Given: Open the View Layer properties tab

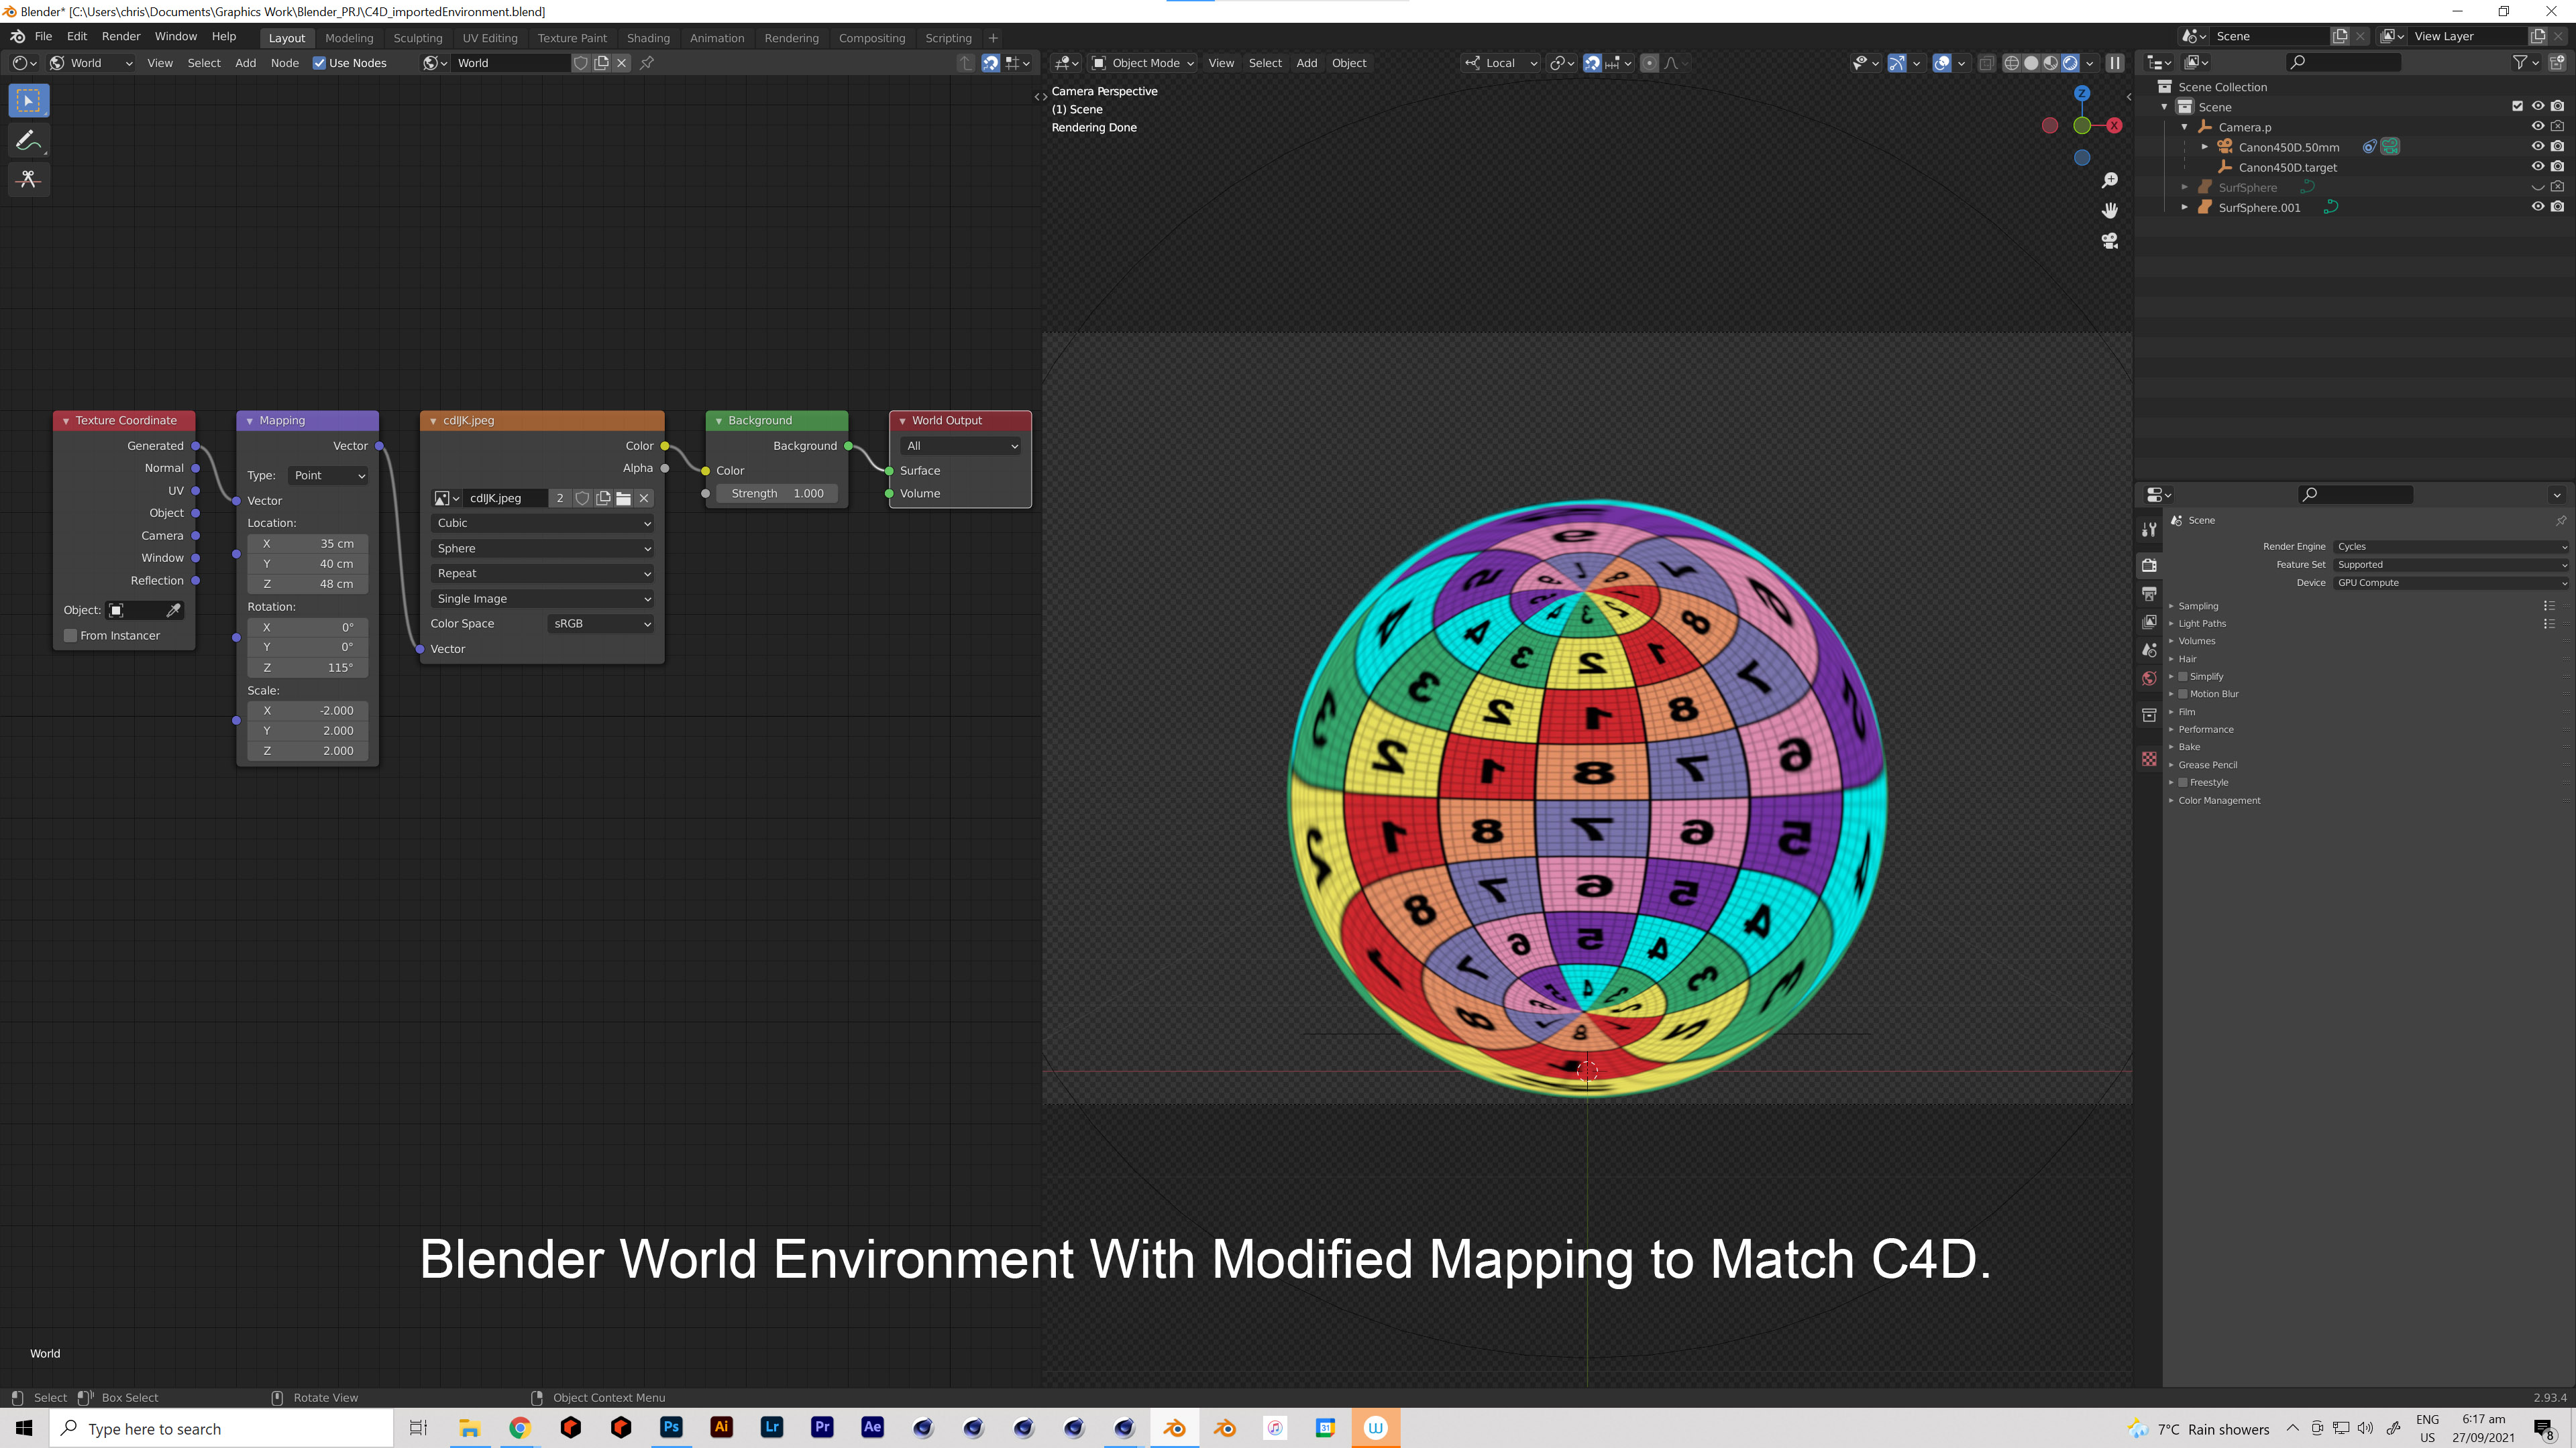Looking at the screenshot, I should [2149, 621].
